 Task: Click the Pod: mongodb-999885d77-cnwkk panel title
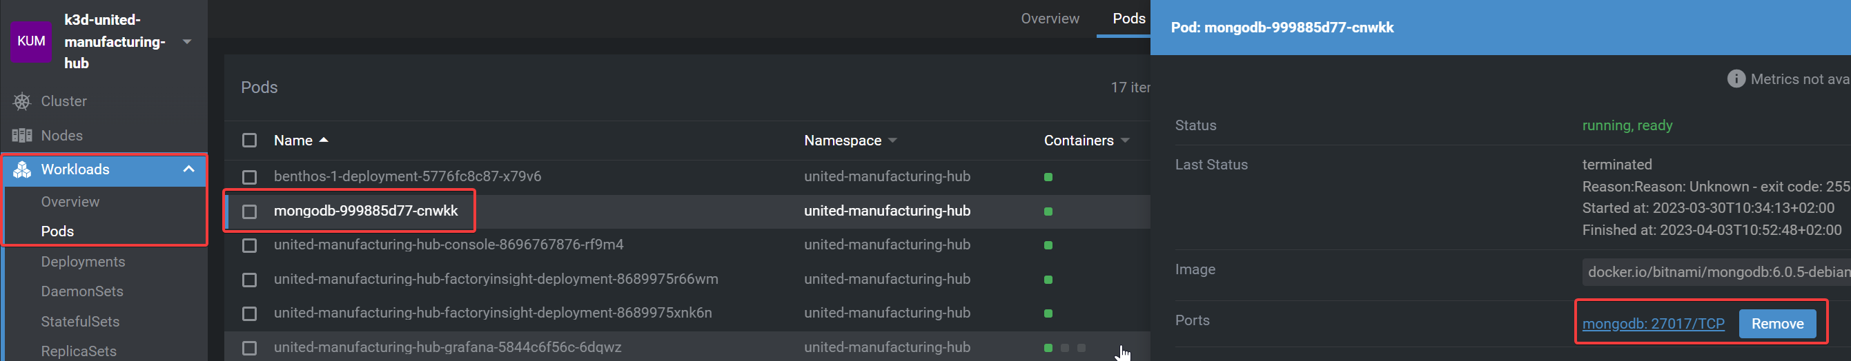pyautogui.click(x=1282, y=28)
